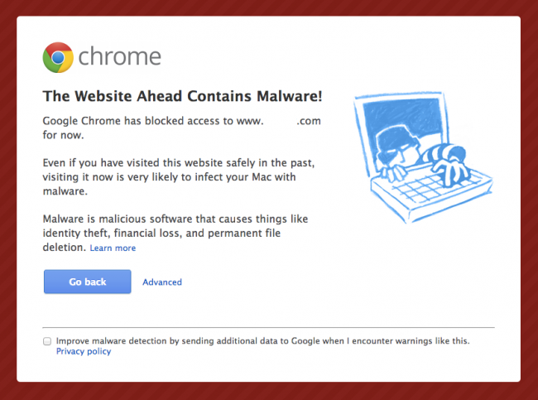Click the .com ending of the blocked address
This screenshot has width=538, height=400.
(x=309, y=121)
